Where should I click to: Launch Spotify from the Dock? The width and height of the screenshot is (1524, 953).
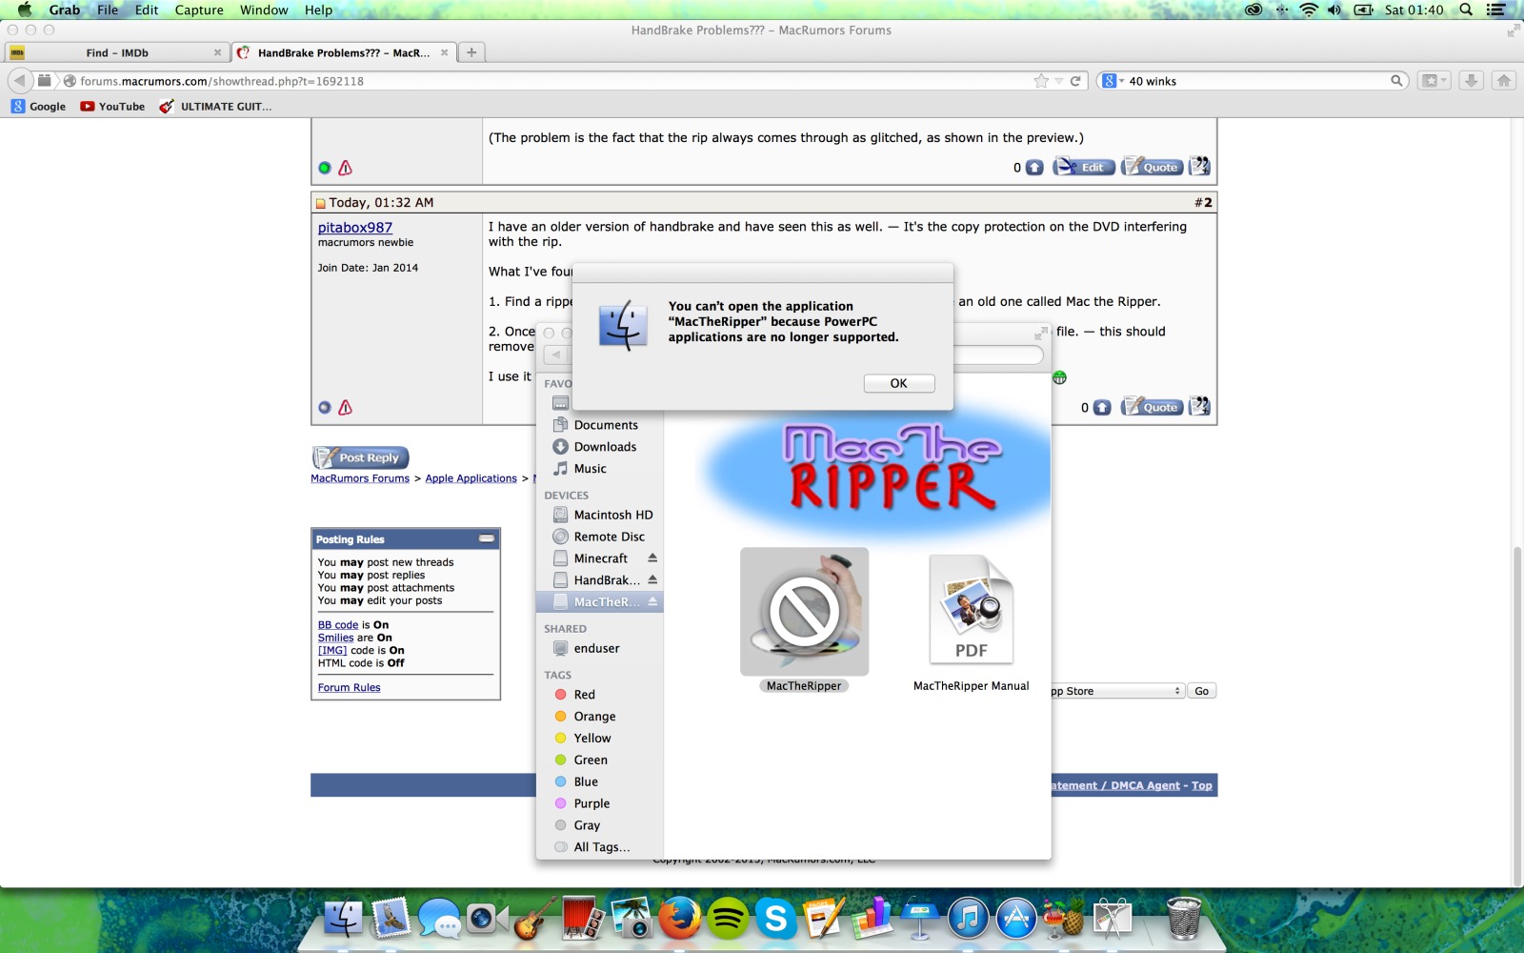click(x=728, y=920)
